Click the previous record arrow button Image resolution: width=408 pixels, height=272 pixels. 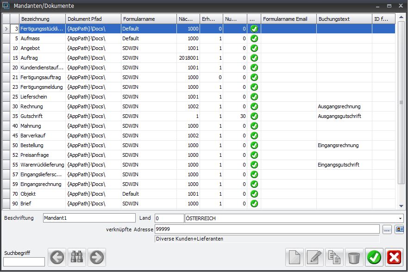point(57,257)
